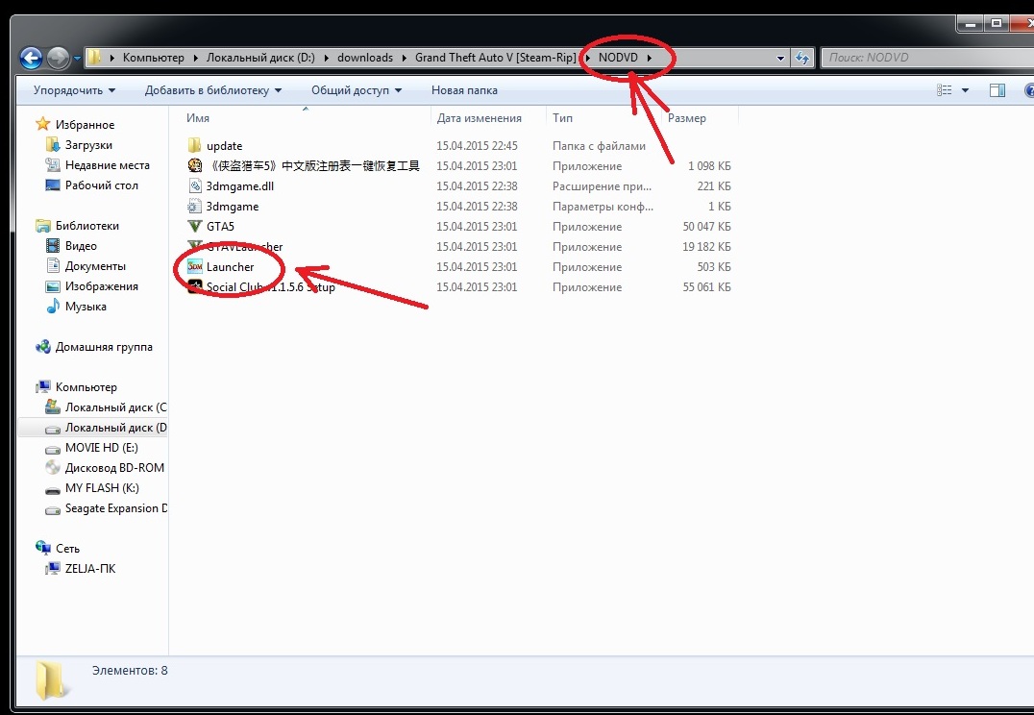Sort by the Тип column header
Viewport: 1034px width, 715px height.
[x=562, y=118]
